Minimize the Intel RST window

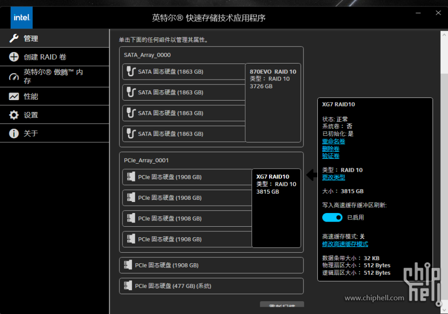click(418, 13)
